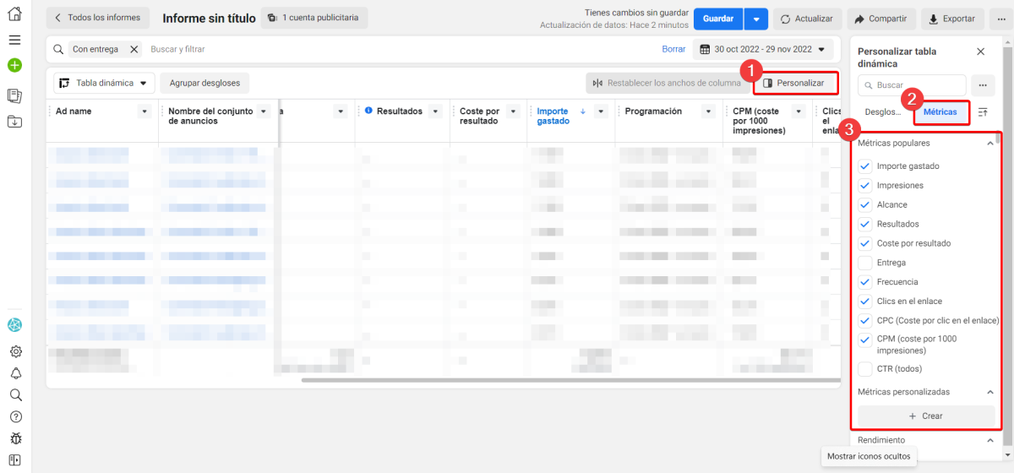The image size is (1014, 473).
Task: Open the settings gear icon
Action: point(15,351)
